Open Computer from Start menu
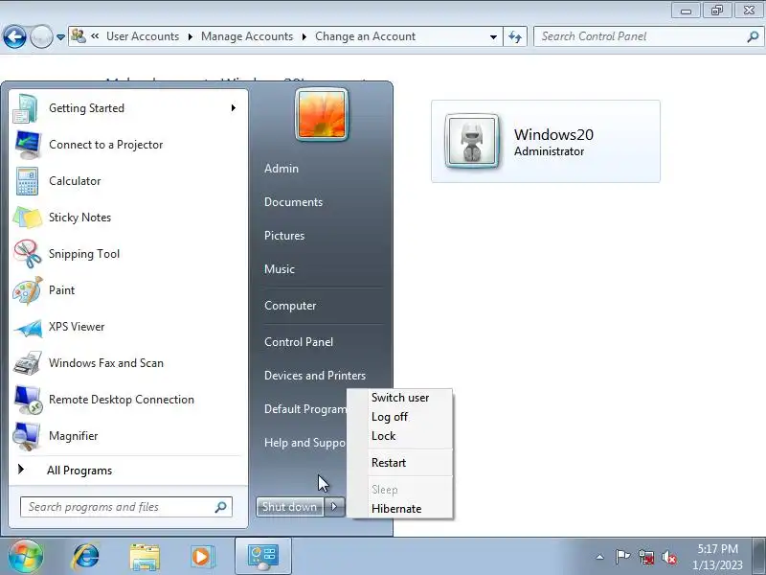This screenshot has height=575, width=766. [290, 306]
